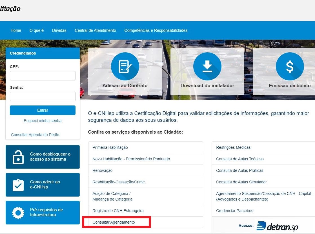Screen dimensions: 315x234
Task: Open Como desbloquear o acesso ao sistema
Action: tap(43, 157)
